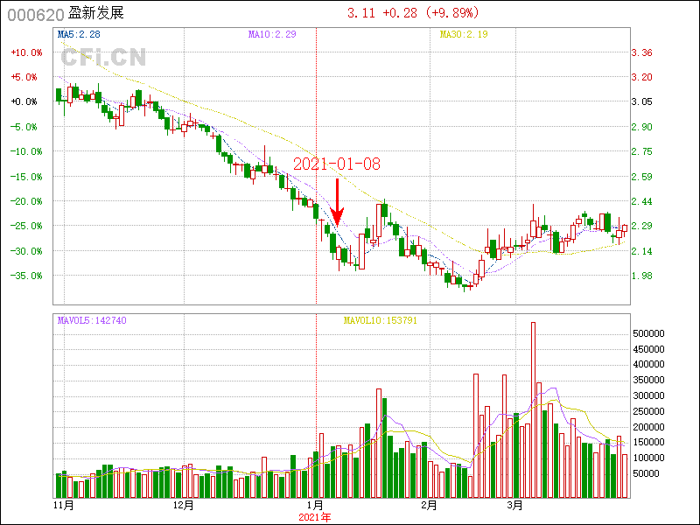Click the MAVOL5:142740 volume label
700x525 pixels.
click(x=92, y=320)
